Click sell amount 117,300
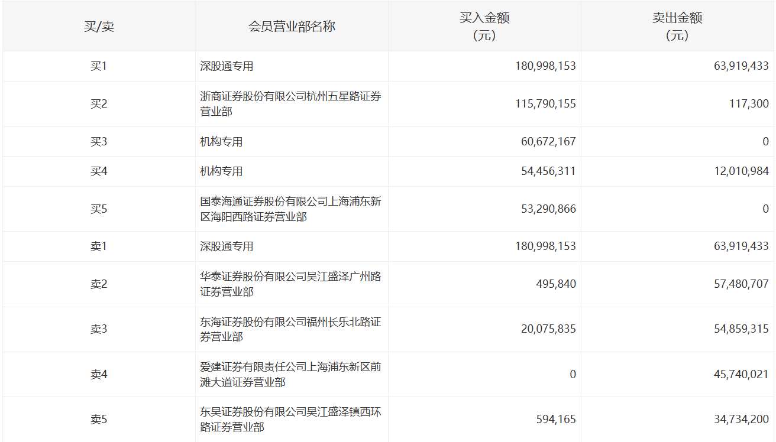 pos(749,104)
